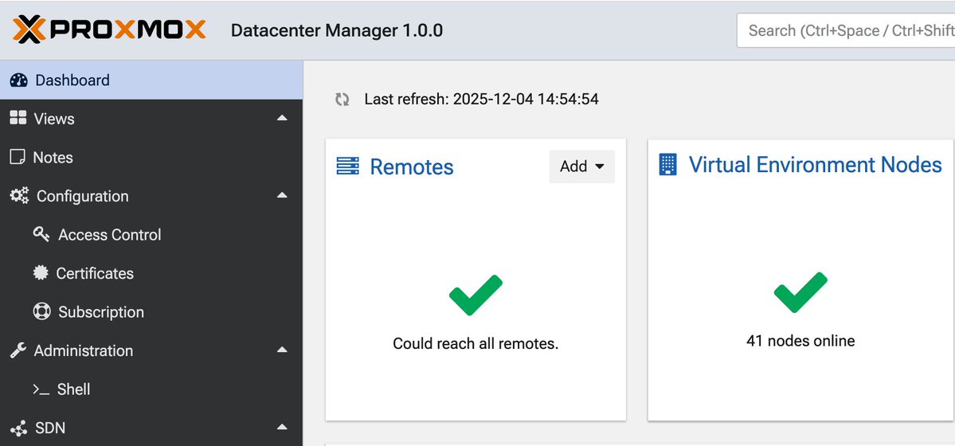Click the "Could reach all remotes." text
The height and width of the screenshot is (446, 955).
(476, 343)
